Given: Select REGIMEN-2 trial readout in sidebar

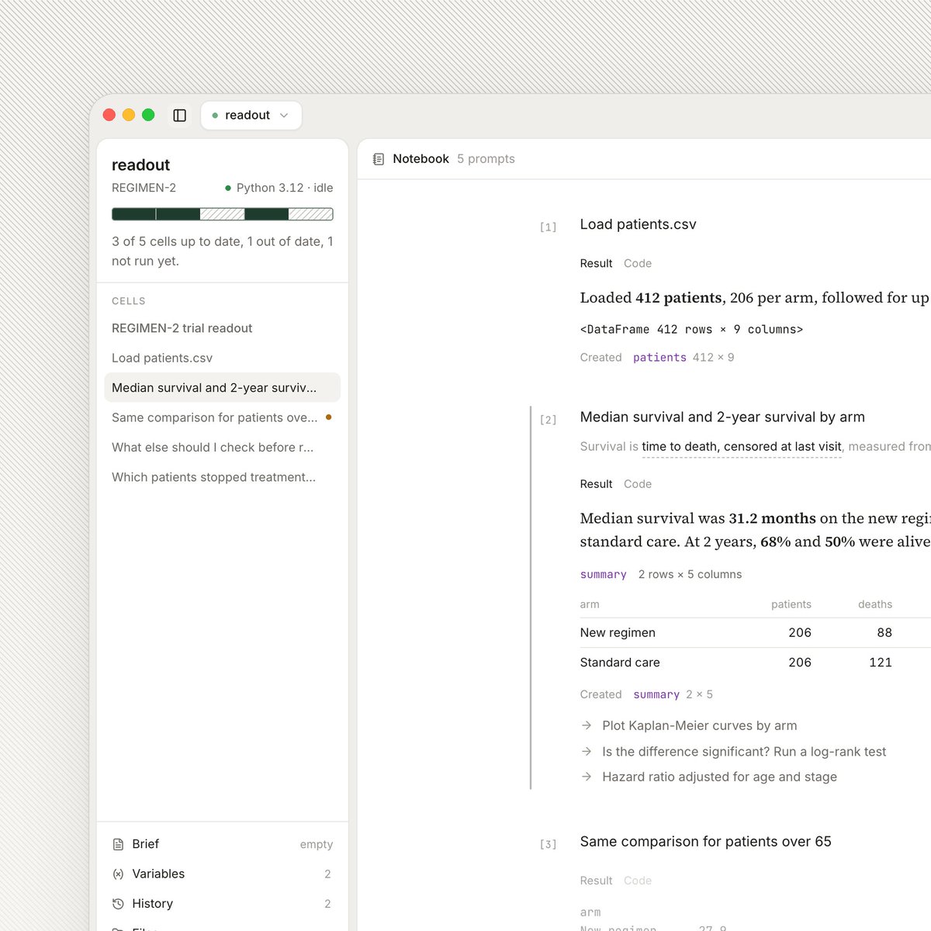Looking at the screenshot, I should [222, 328].
